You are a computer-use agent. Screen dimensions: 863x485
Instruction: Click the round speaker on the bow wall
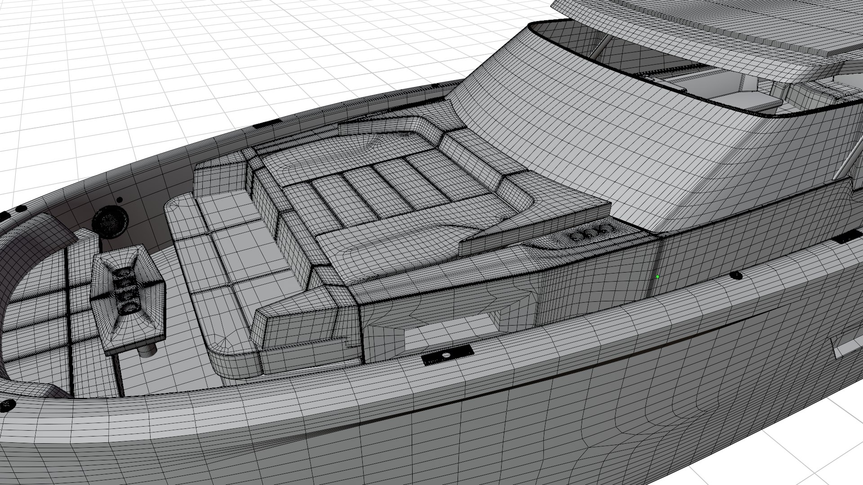coord(110,221)
